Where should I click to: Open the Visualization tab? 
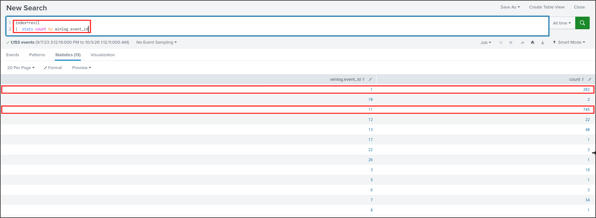[103, 55]
